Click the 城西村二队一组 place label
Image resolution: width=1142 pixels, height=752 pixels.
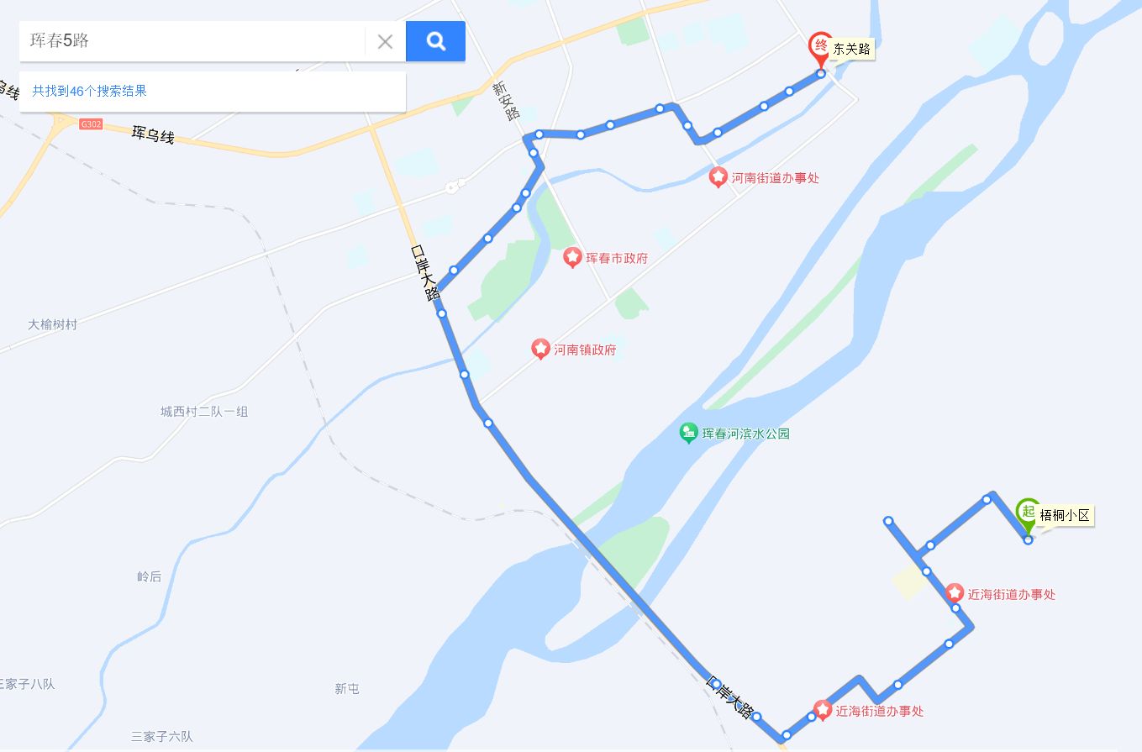[x=204, y=412]
